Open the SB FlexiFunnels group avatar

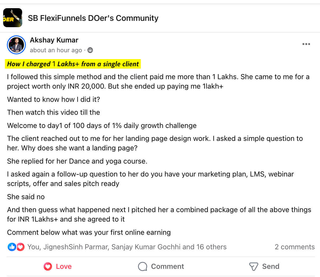tap(13, 18)
